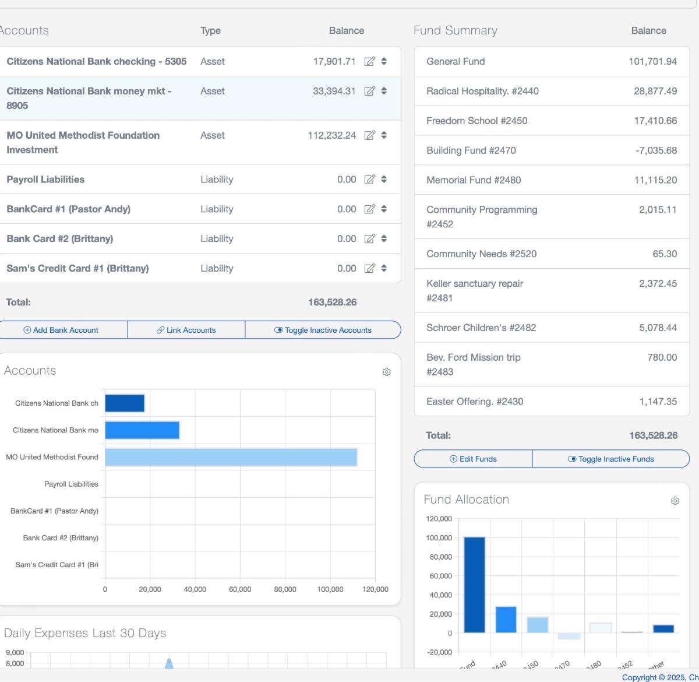Click edit icon for money mkt account

(x=369, y=91)
